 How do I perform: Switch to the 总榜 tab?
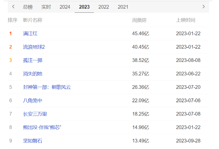(x=28, y=7)
